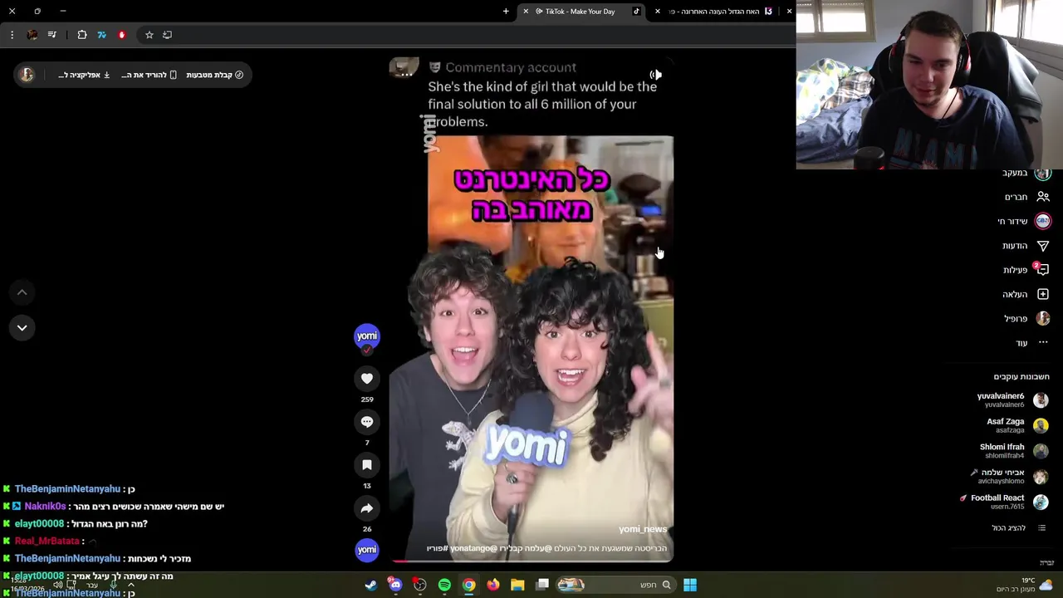Open profile avatar in top pill bar
Screen dimensions: 1063x598
[27, 75]
